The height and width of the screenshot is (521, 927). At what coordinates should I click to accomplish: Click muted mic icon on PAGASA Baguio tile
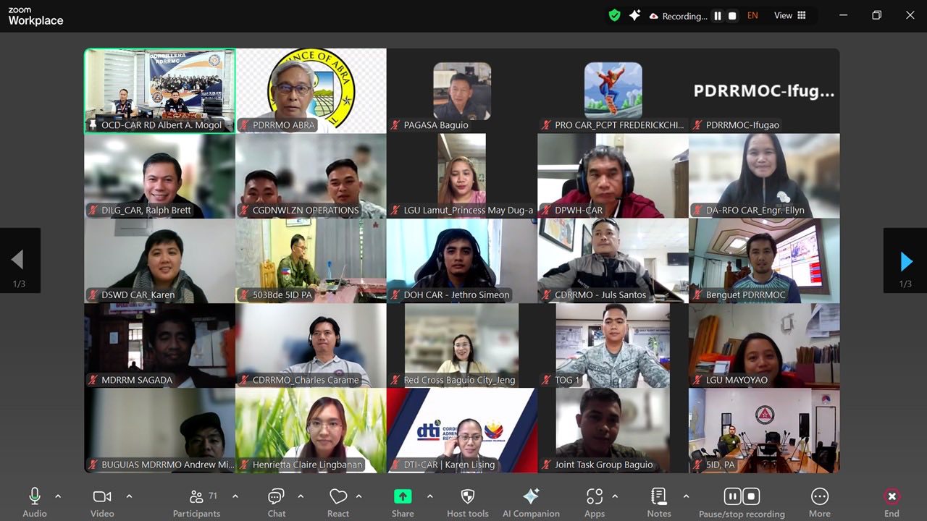[x=395, y=125]
